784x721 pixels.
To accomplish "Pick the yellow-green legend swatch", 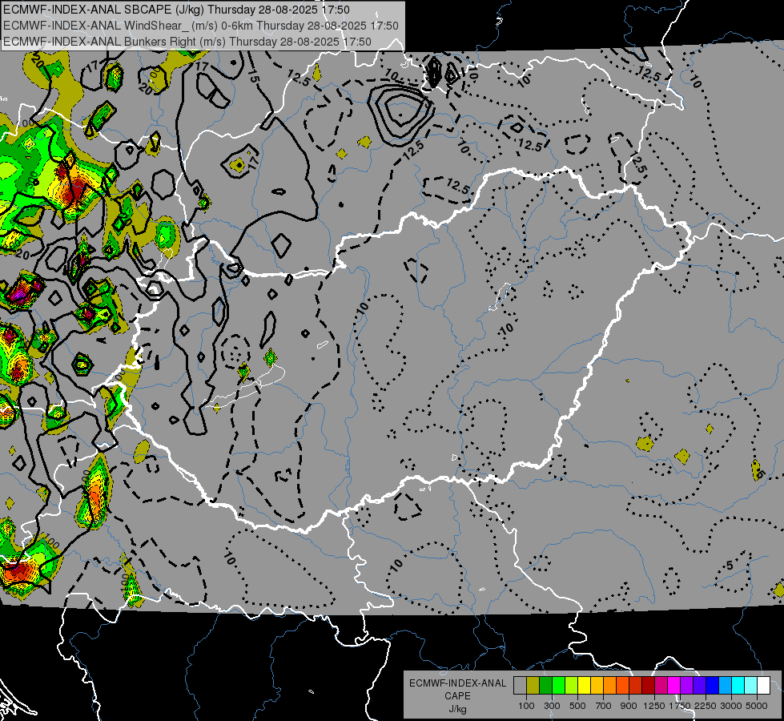I will [571, 686].
